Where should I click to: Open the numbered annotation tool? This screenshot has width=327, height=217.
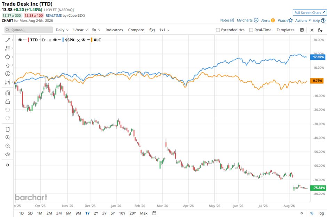coord(8,74)
